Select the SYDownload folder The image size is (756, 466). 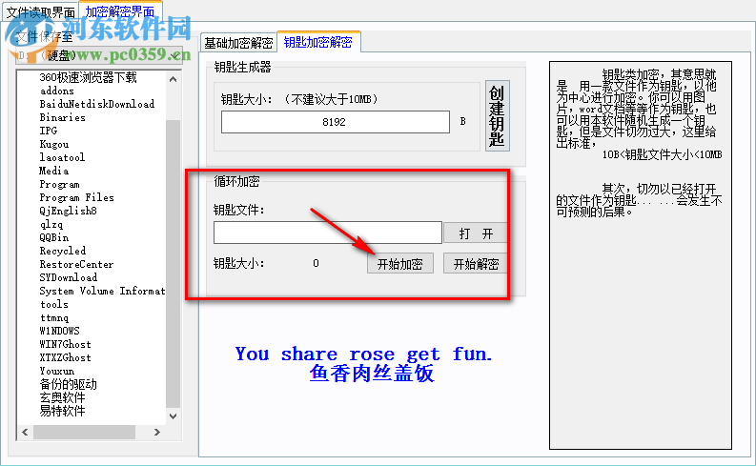coord(69,277)
